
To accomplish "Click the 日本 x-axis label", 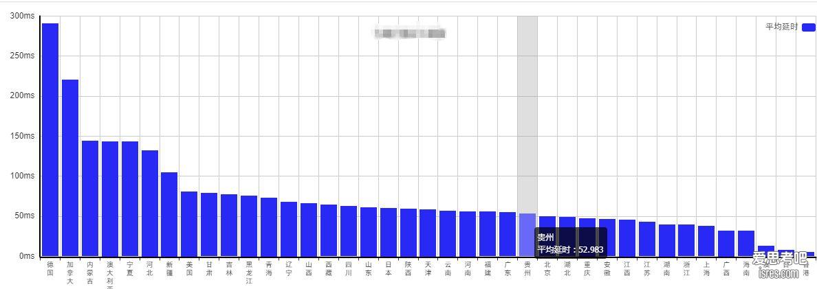I will point(389,268).
